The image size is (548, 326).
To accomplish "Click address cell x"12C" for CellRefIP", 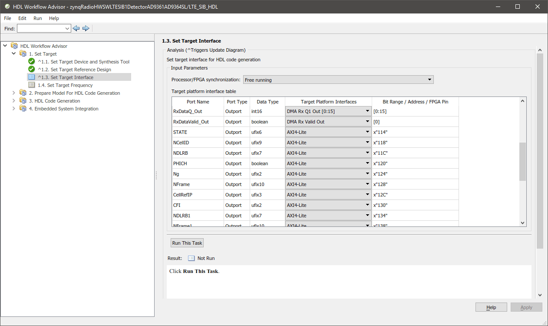I will pos(415,195).
